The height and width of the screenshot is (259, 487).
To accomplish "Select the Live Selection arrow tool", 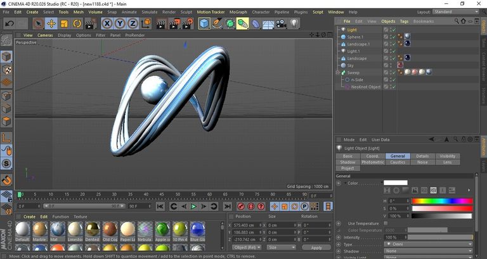I will click(38, 23).
